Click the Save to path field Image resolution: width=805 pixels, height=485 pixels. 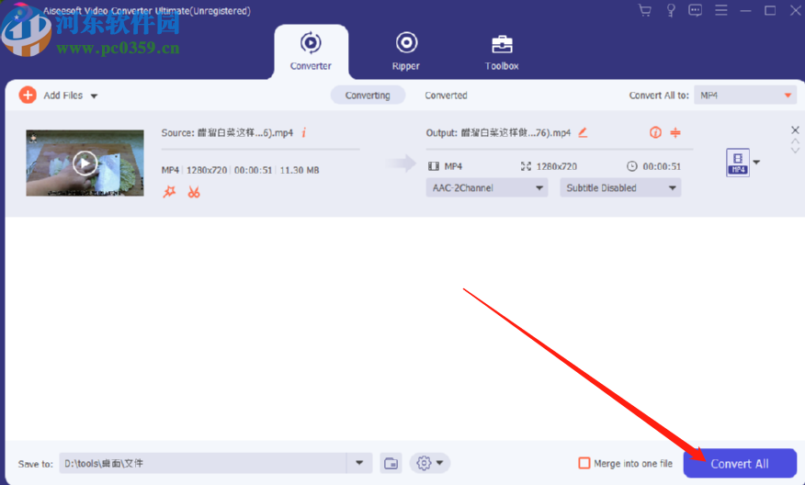pyautogui.click(x=203, y=463)
